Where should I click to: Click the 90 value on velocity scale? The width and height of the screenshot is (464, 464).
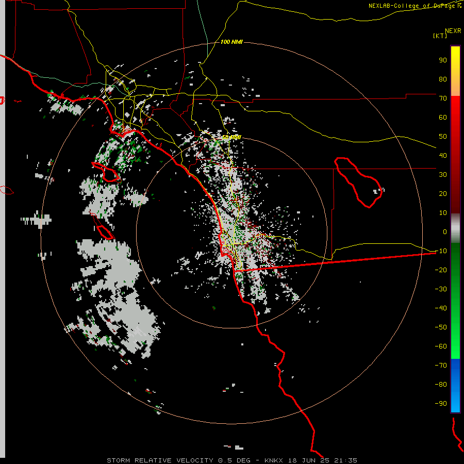point(443,60)
